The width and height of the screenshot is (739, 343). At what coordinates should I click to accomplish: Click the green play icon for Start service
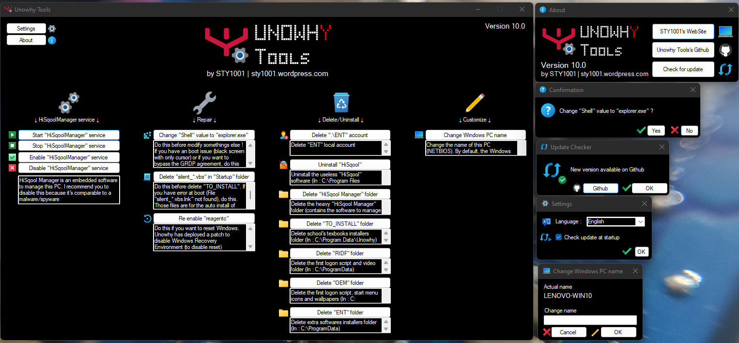point(13,135)
